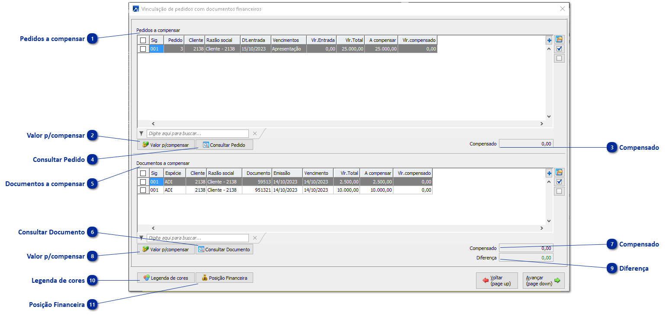This screenshot has height=316, width=666.
Task: Tick the checkbox for Pedido 3 row
Action: coord(143,49)
